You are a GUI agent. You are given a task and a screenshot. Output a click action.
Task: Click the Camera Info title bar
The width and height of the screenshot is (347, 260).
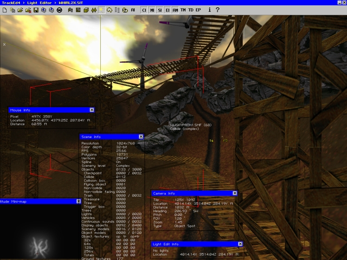point(195,193)
